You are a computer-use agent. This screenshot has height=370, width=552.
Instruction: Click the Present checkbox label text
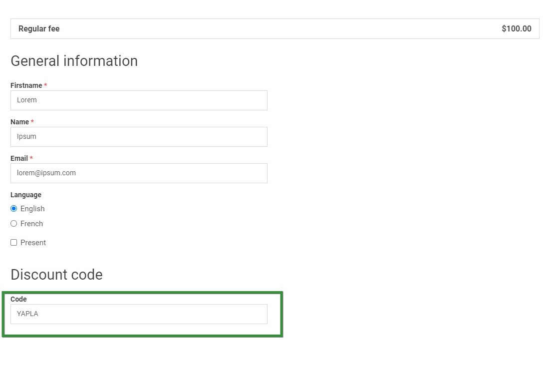pyautogui.click(x=33, y=243)
